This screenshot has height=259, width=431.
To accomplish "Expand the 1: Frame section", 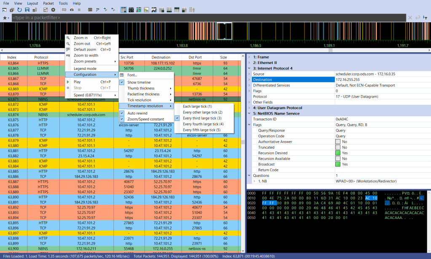I will [249, 57].
